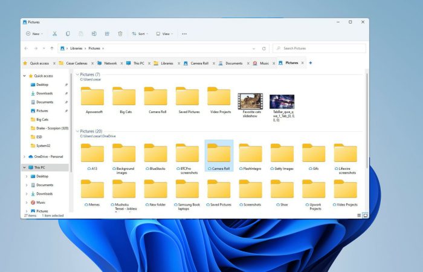Switch to large icons view in status bar

[x=365, y=215]
